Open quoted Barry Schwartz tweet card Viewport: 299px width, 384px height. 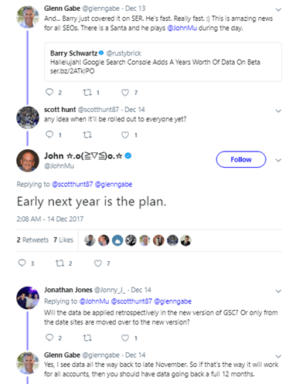coord(163,62)
